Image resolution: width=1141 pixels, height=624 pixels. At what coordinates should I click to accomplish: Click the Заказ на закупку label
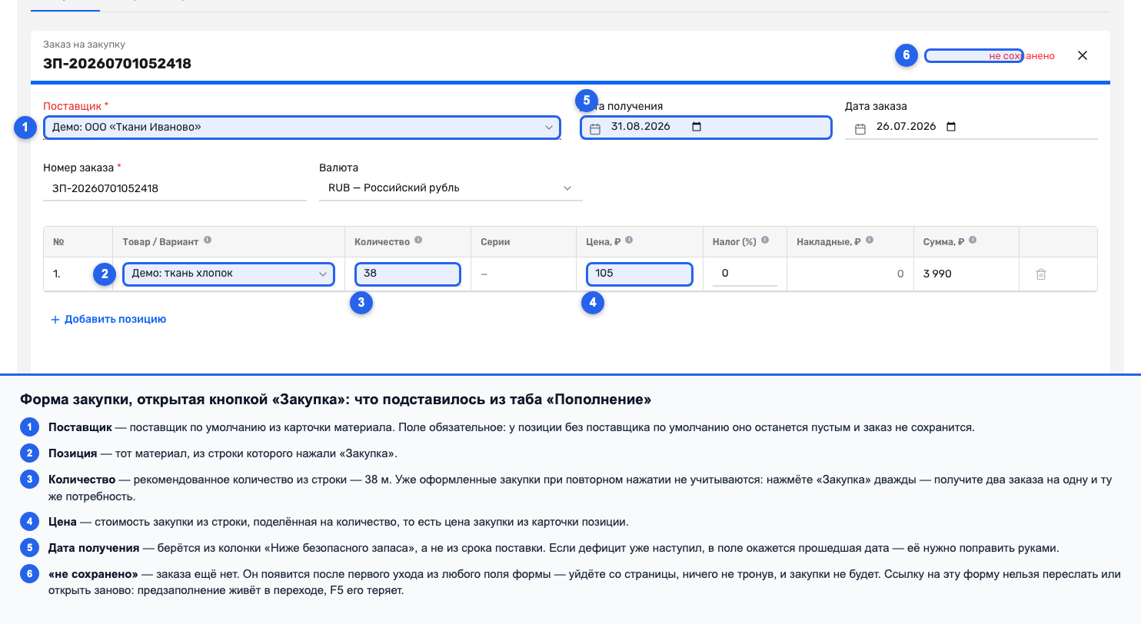tap(84, 45)
